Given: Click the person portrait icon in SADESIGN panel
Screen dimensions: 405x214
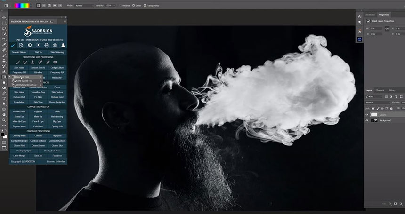Looking at the screenshot, I should pos(63,45).
